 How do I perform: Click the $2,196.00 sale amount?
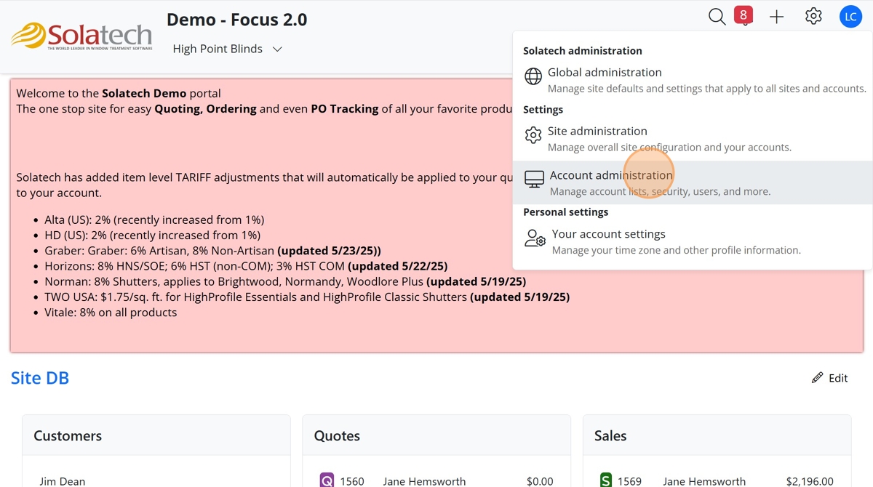810,481
